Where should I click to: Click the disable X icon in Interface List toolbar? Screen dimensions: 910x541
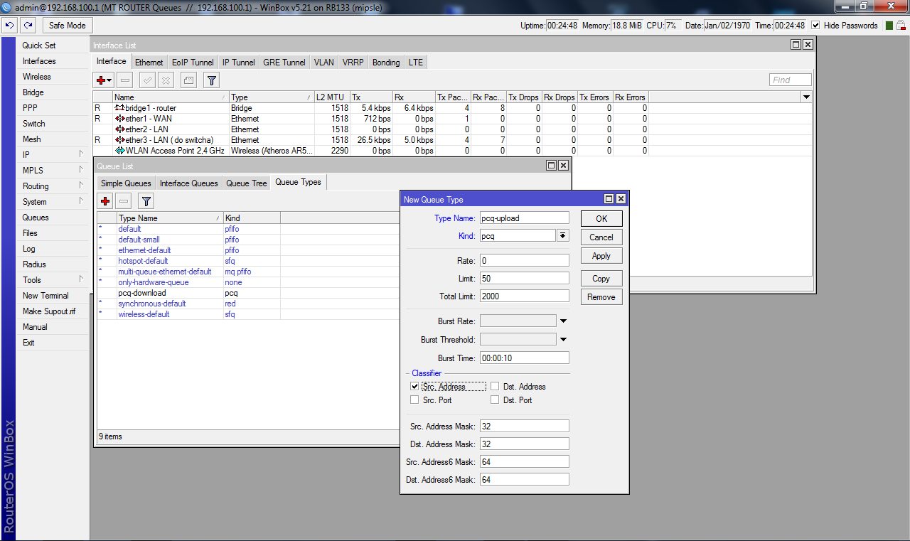166,80
